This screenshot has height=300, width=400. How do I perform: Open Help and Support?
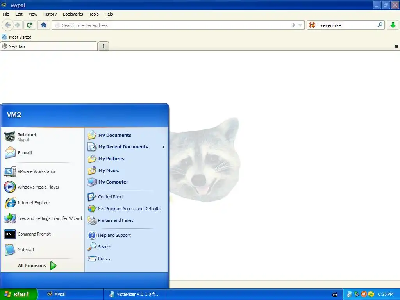tap(127, 235)
